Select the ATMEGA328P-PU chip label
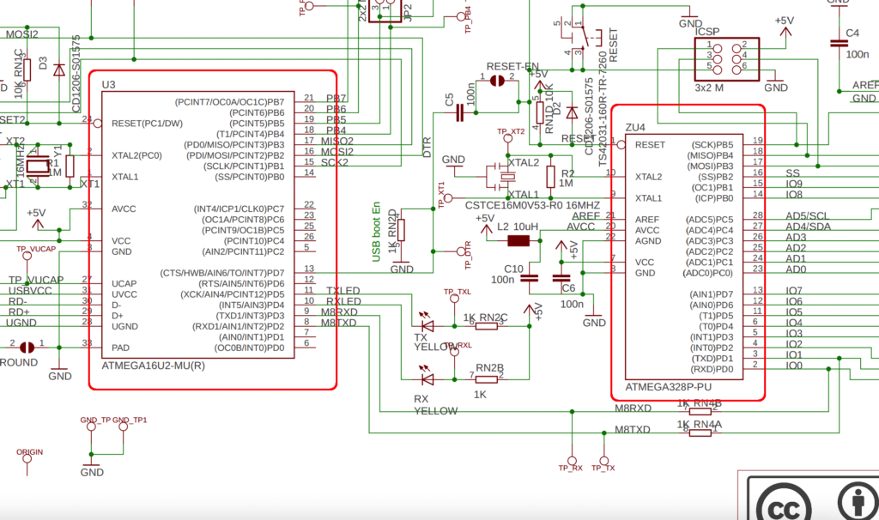The width and height of the screenshot is (879, 520). (x=667, y=387)
